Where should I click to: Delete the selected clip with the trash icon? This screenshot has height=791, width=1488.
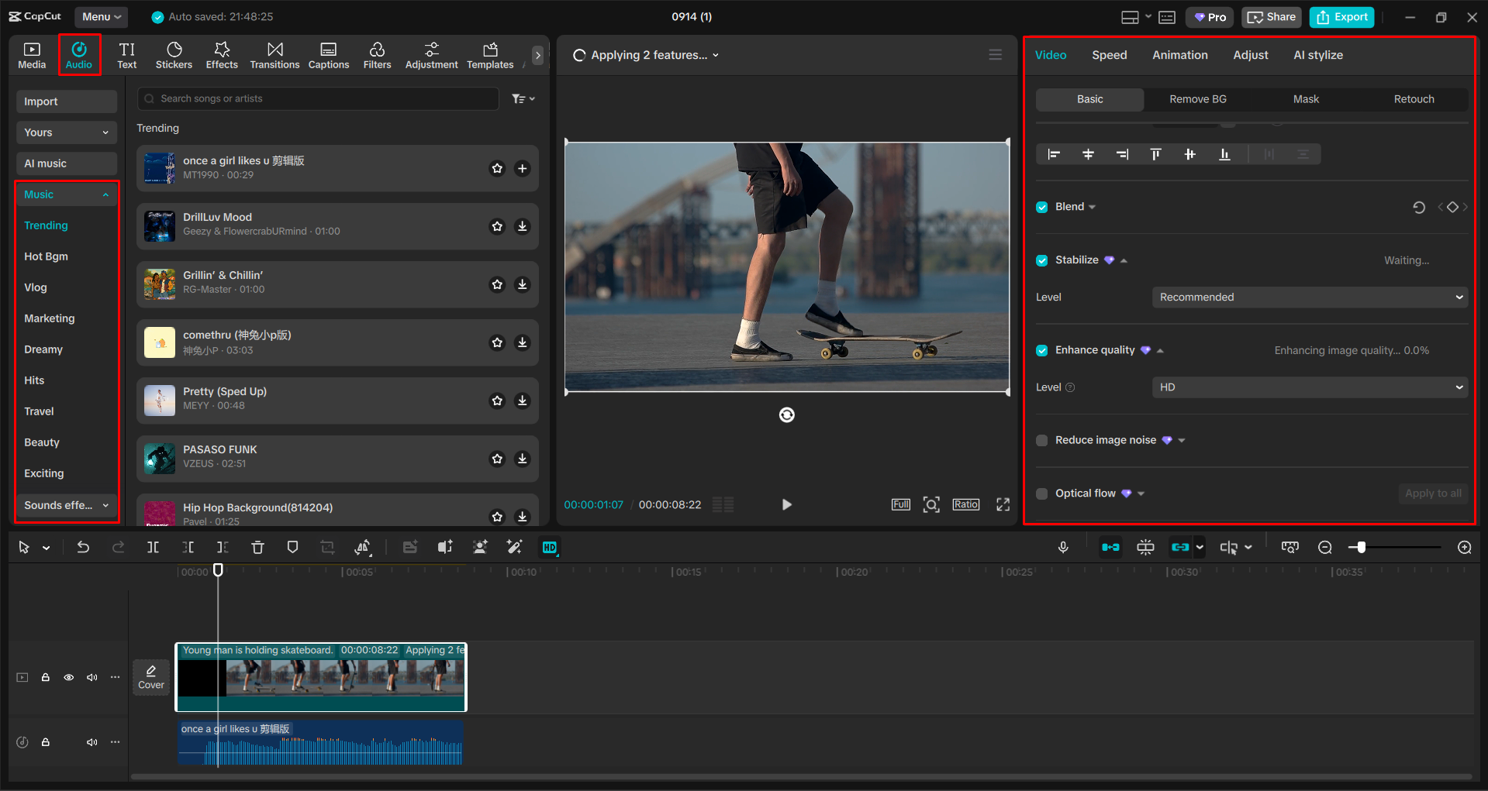point(257,547)
